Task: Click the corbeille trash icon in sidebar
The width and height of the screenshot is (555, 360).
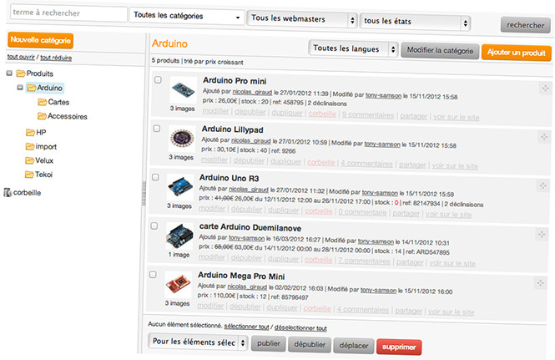Action: click(8, 192)
